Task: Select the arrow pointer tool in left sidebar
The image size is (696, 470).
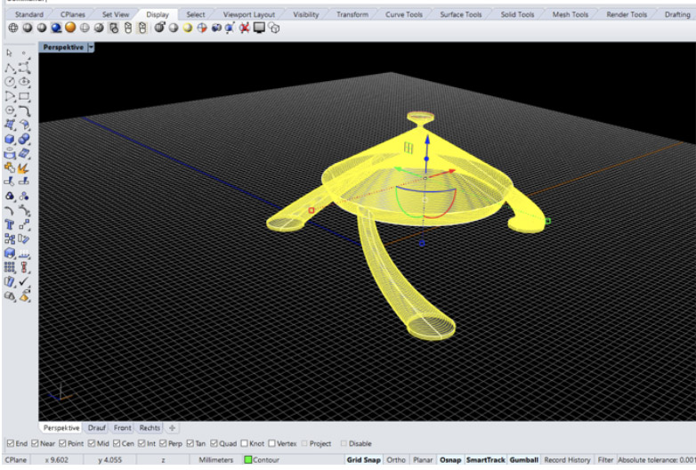Action: pyautogui.click(x=10, y=53)
